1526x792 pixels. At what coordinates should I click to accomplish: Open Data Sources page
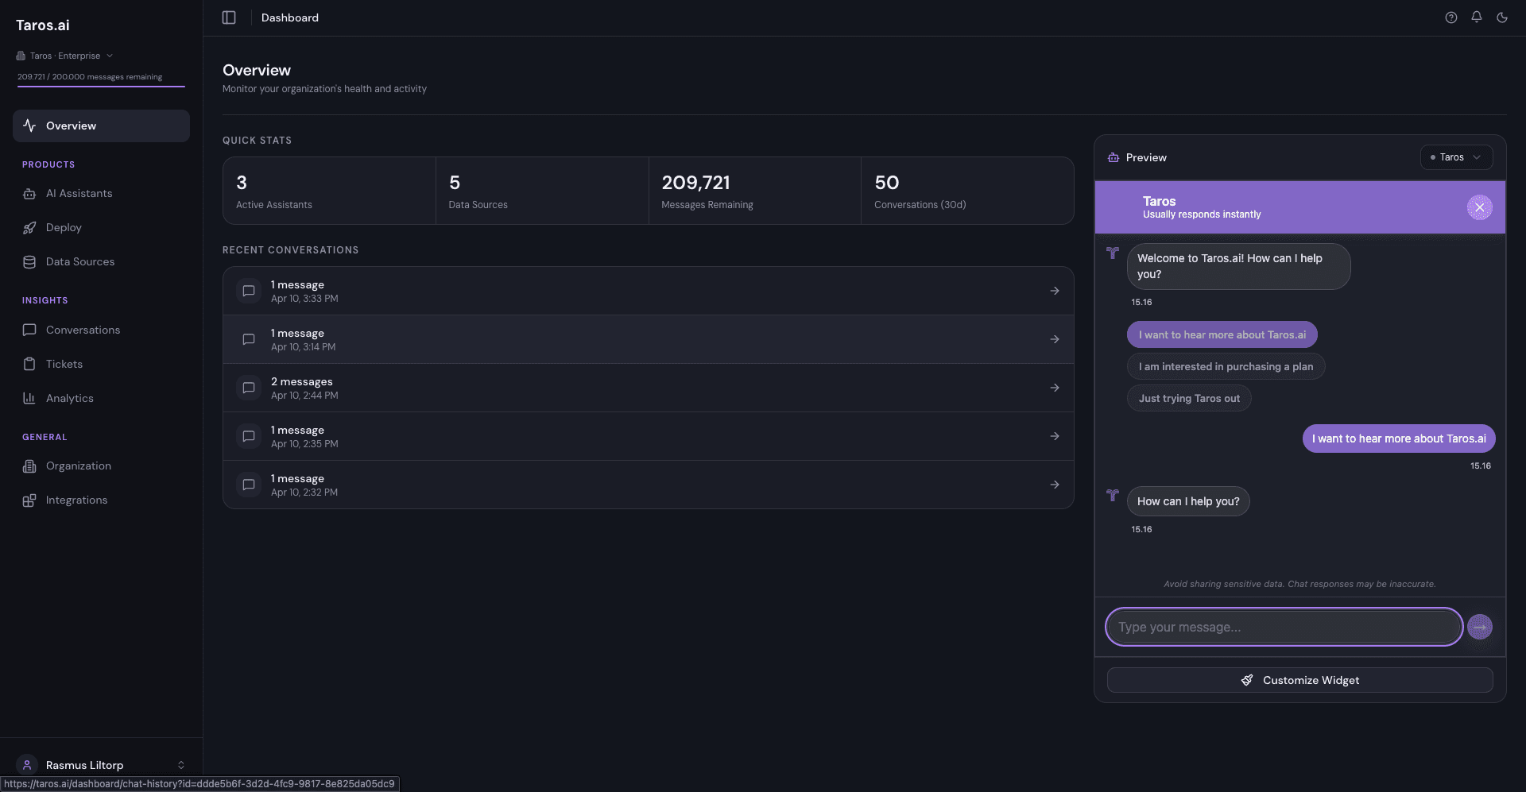pyautogui.click(x=101, y=262)
